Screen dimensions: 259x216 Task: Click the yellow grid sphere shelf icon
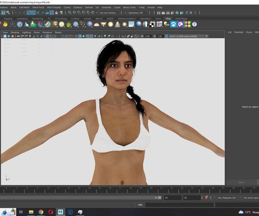point(61,24)
